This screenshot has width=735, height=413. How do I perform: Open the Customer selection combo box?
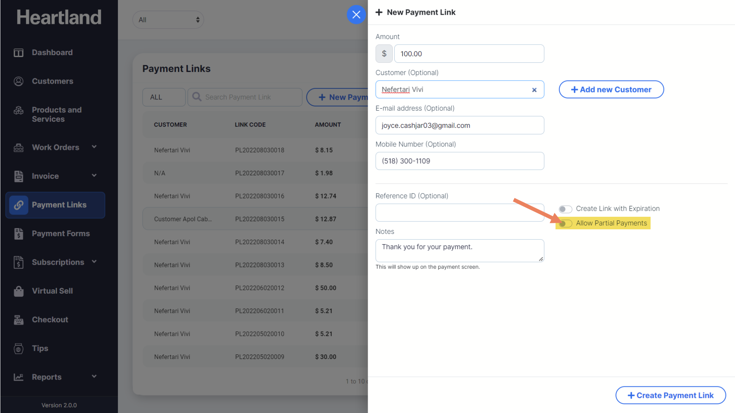click(x=460, y=89)
